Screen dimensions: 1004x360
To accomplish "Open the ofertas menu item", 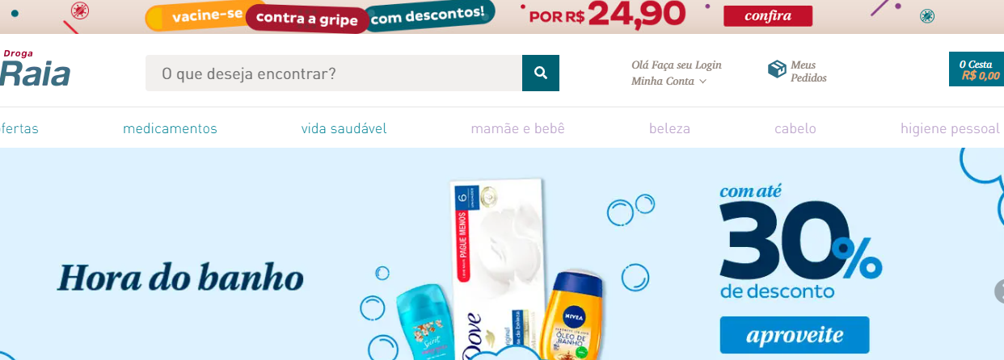I will point(19,128).
